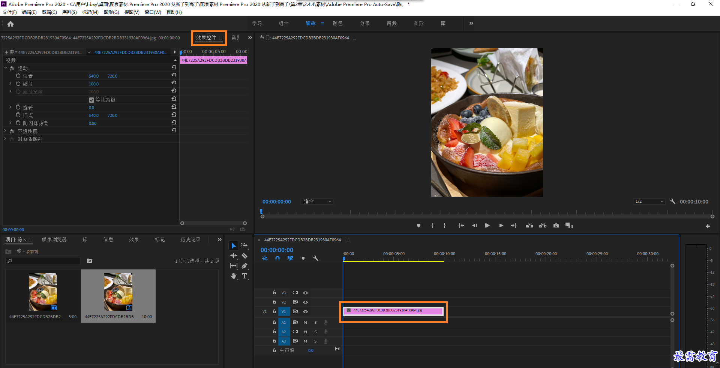
Task: Click the Export Frame camera icon
Action: coord(556,226)
